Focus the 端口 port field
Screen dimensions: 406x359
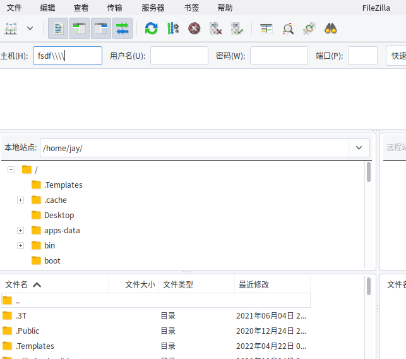tap(362, 56)
